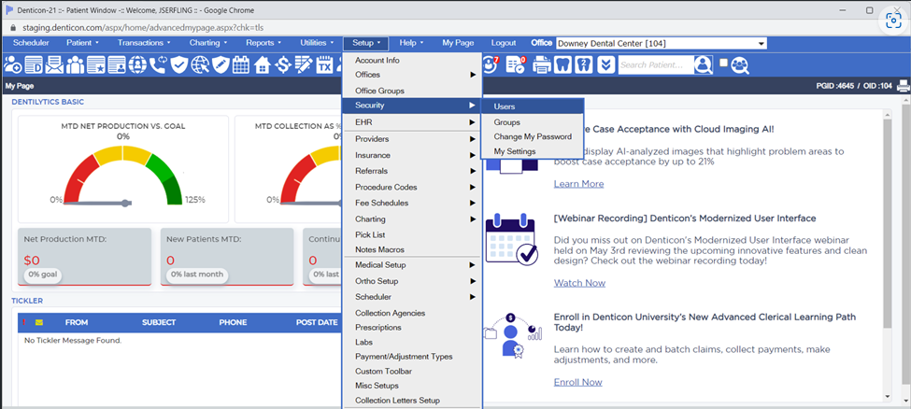Click the printer icon in toolbar
This screenshot has width=911, height=409.
[542, 64]
